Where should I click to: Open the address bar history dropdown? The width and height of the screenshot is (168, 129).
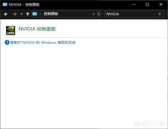tap(93, 14)
